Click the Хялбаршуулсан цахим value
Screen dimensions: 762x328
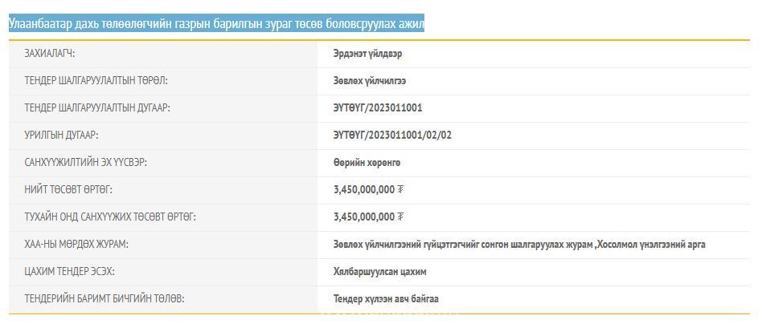pos(379,272)
